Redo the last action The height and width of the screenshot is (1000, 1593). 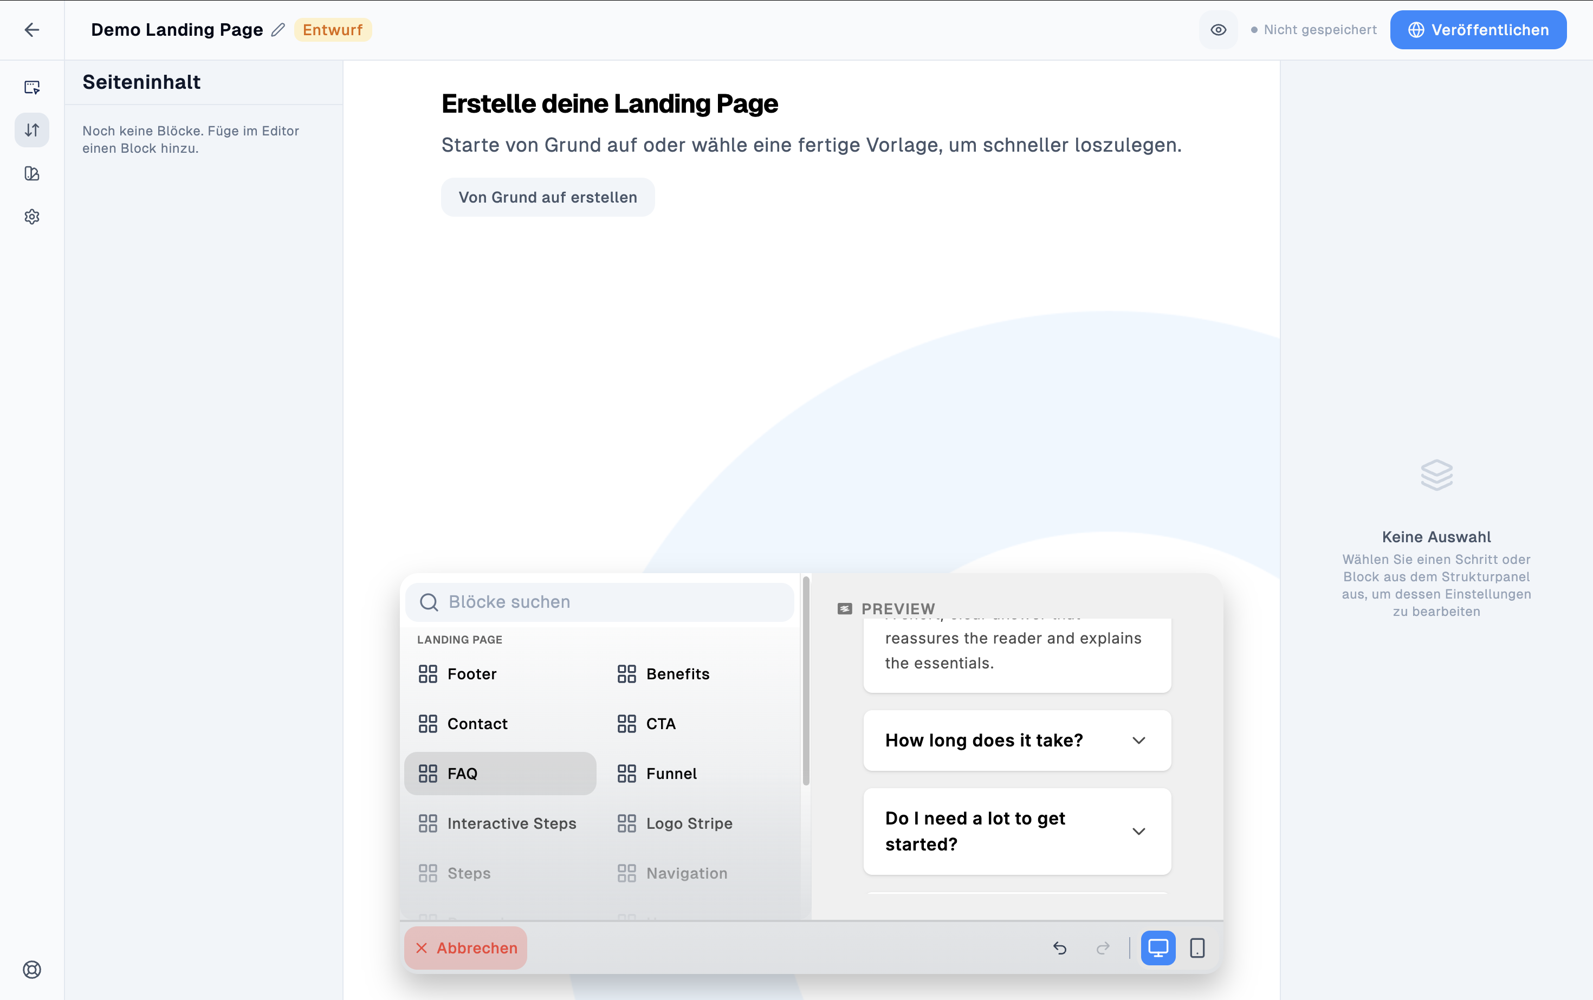click(1103, 948)
